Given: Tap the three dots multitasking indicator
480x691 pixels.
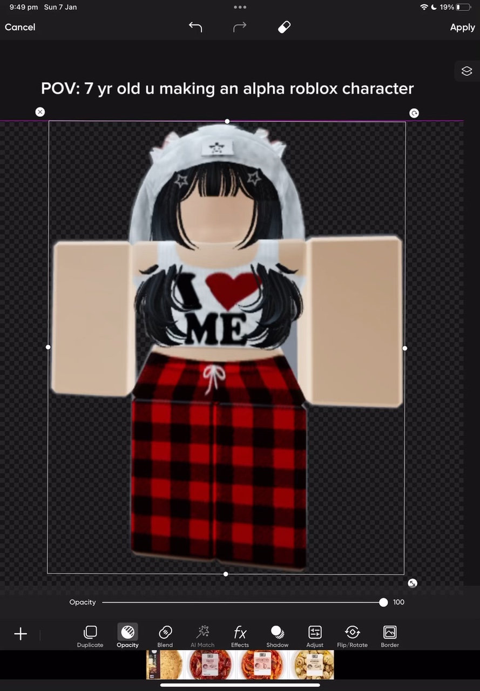Looking at the screenshot, I should (x=240, y=7).
